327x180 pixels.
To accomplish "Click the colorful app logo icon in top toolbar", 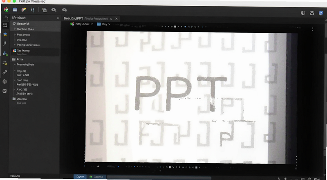I will click(6, 9).
